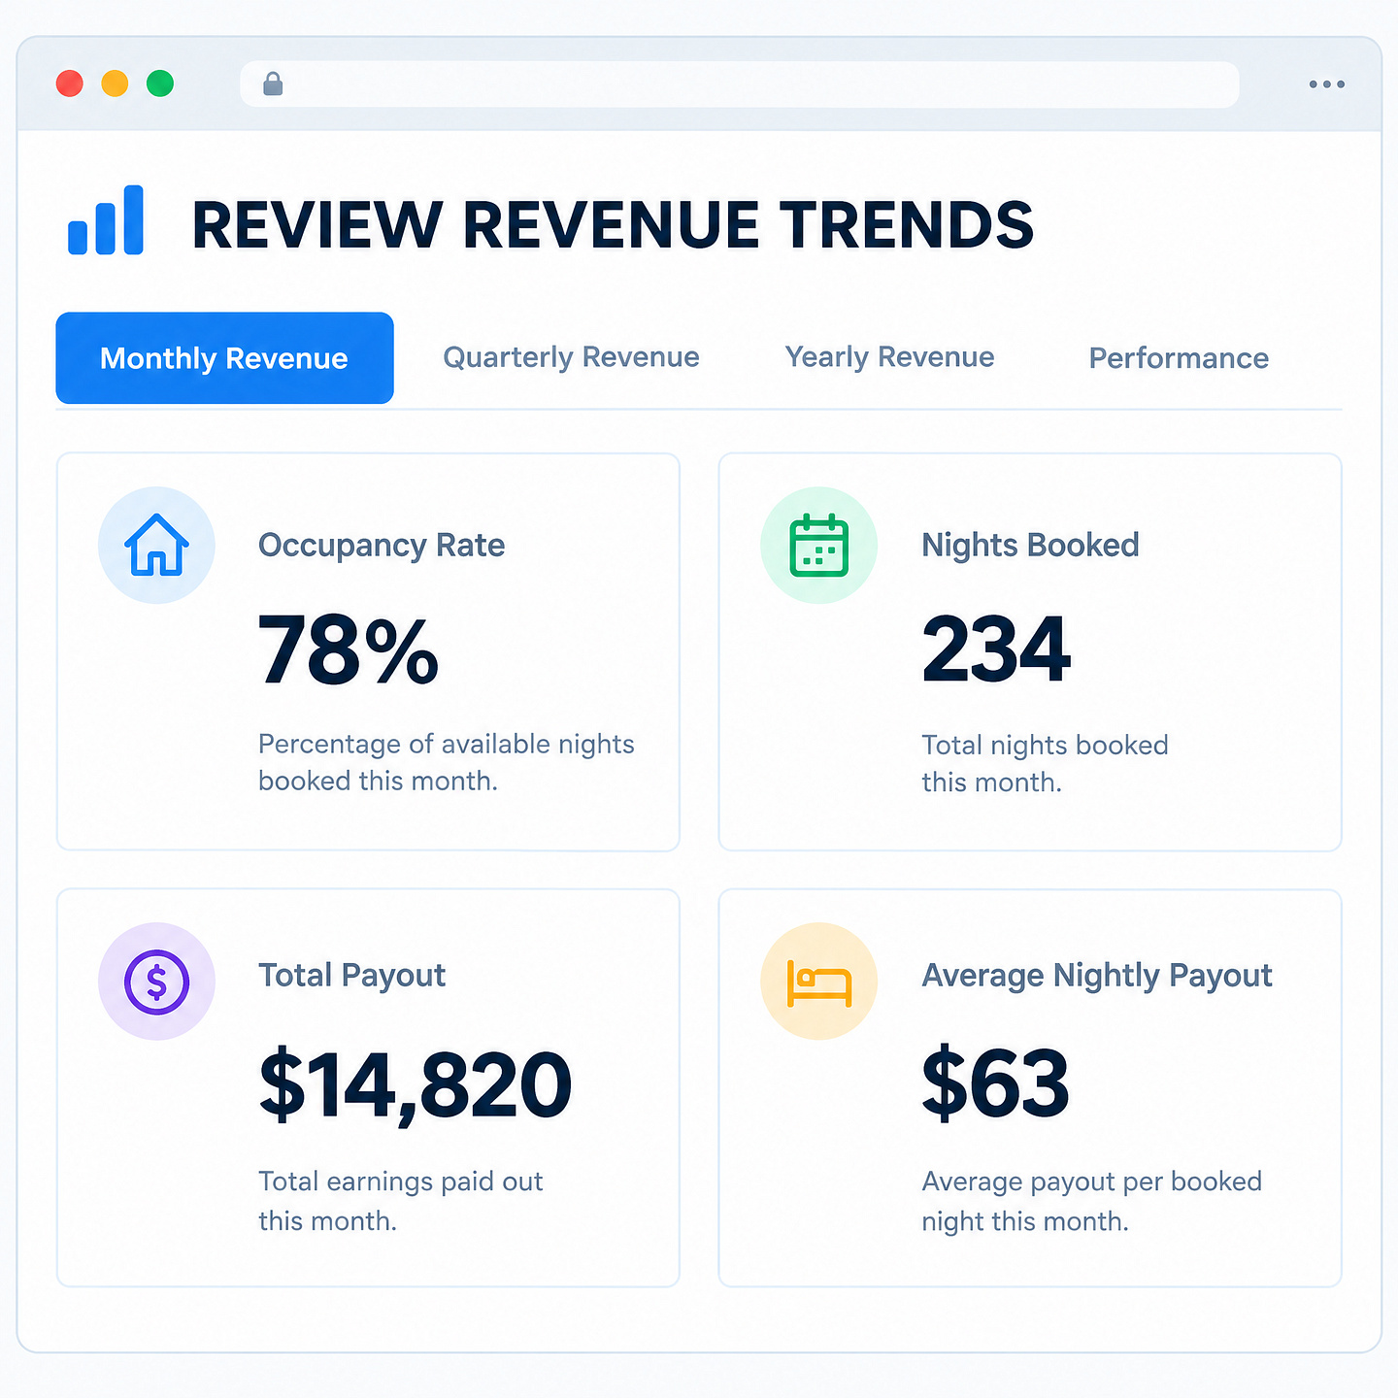
Task: Click the $63 Average Nightly Payout value
Action: coord(995,1082)
